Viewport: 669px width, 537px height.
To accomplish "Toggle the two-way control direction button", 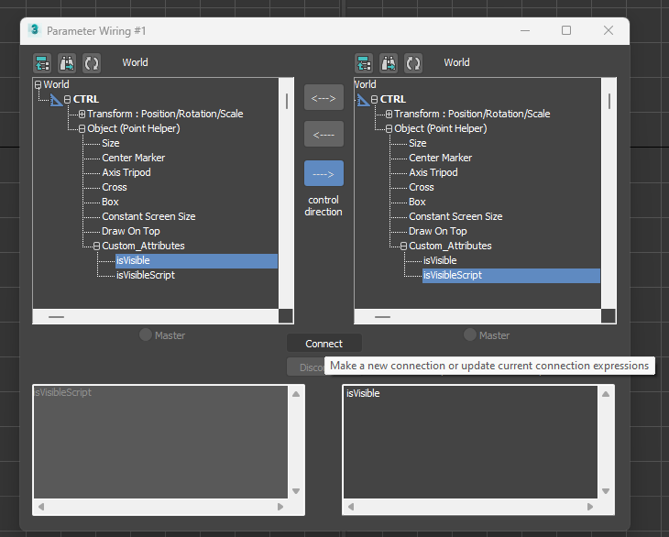I will click(324, 97).
